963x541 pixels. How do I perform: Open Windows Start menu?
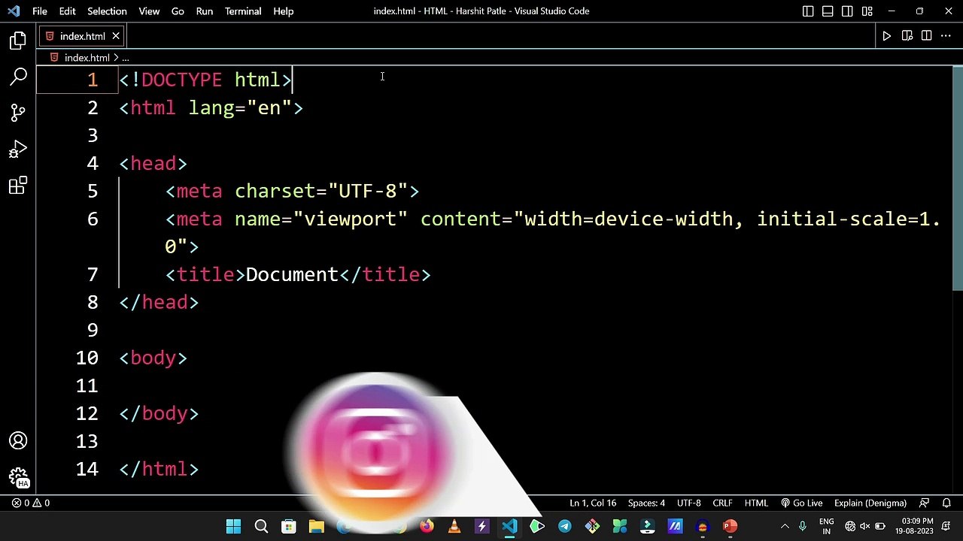233,526
